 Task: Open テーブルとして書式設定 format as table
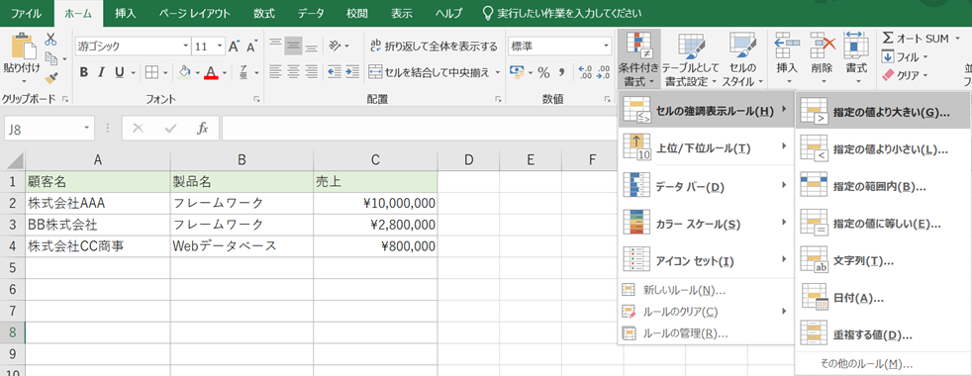(690, 59)
